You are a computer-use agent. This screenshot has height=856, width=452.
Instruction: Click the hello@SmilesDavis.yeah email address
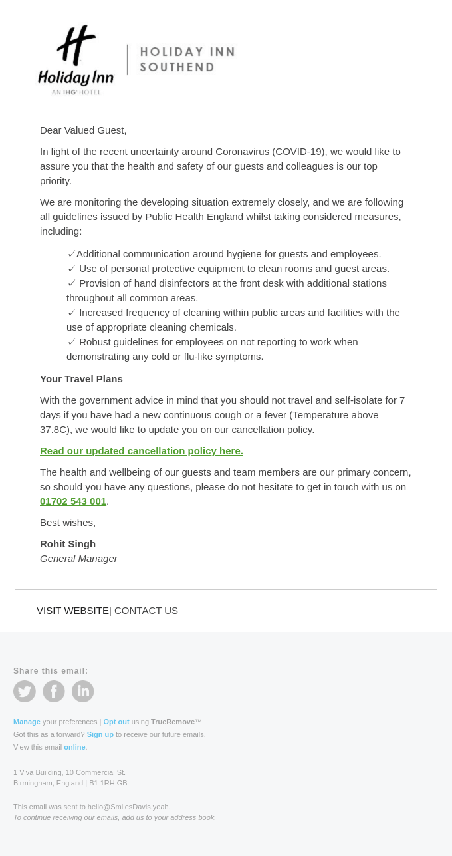(x=129, y=807)
